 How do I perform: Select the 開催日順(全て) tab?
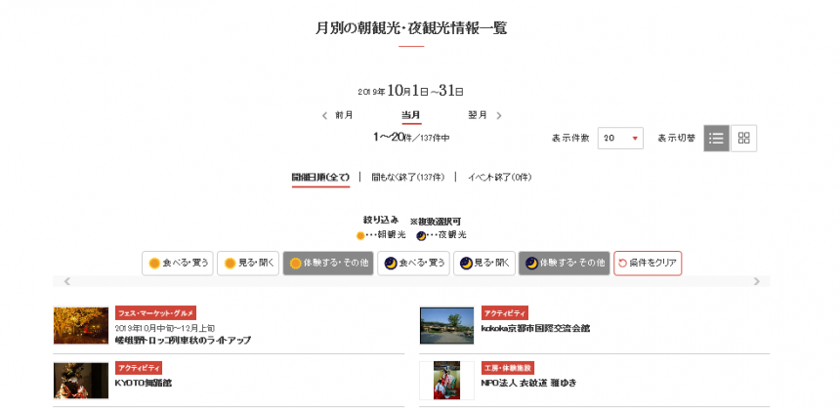pos(320,177)
